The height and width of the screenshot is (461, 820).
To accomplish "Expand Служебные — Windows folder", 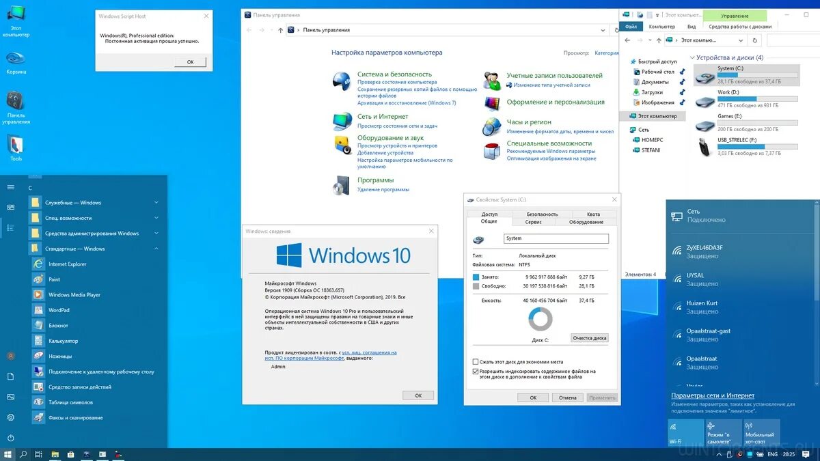I will (x=94, y=202).
